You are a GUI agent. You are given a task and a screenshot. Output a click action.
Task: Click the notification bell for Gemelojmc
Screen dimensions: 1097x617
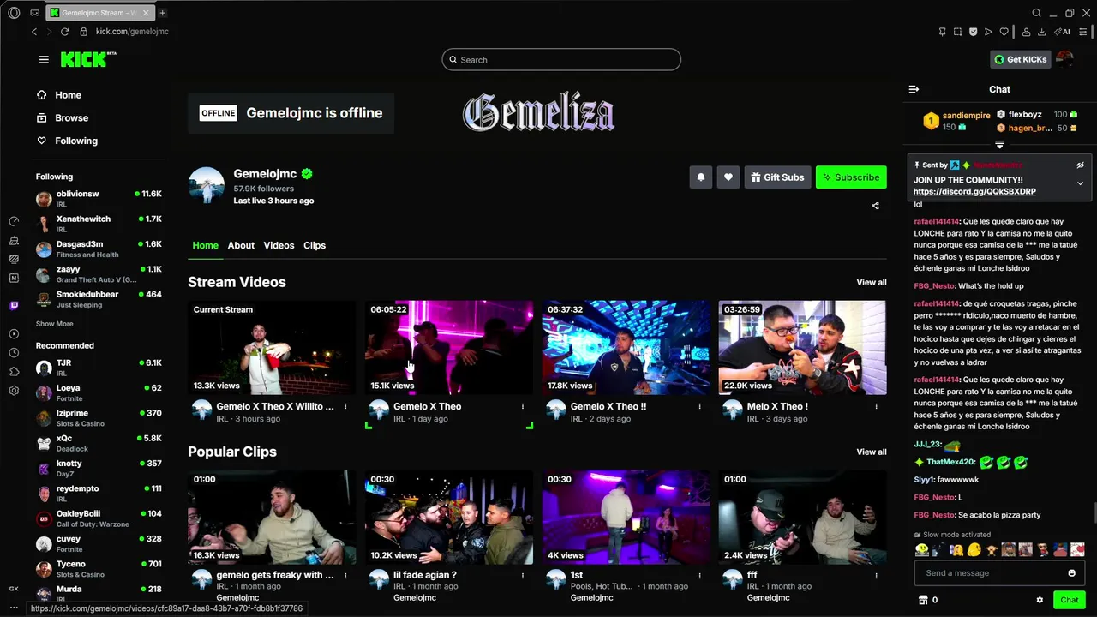coord(701,177)
